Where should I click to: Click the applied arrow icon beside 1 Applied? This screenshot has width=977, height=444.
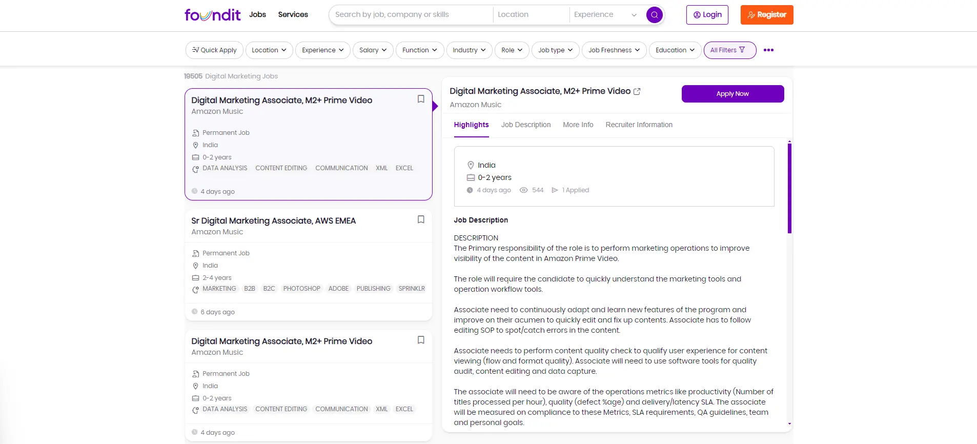point(555,190)
